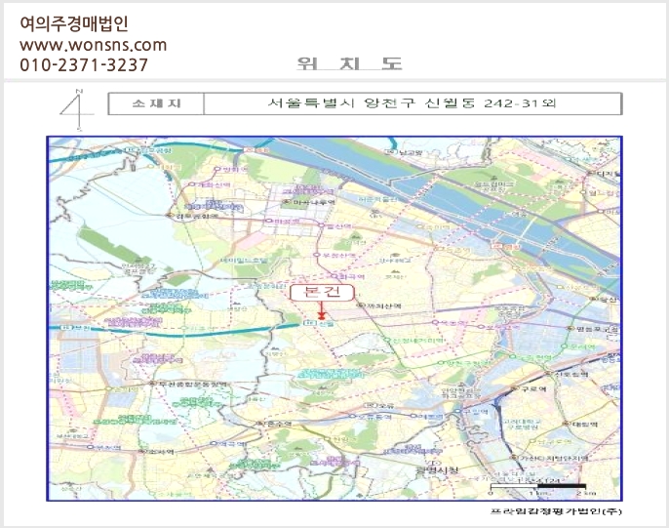Click the 신월 interchange IC icon
This screenshot has height=528, width=669.
[x=310, y=323]
